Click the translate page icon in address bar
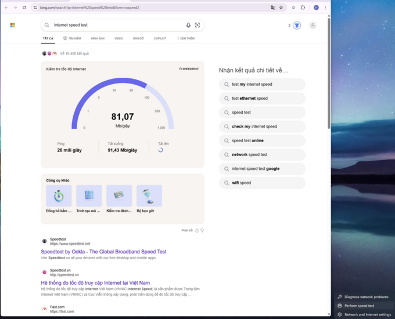395x319 pixels. click(x=272, y=8)
